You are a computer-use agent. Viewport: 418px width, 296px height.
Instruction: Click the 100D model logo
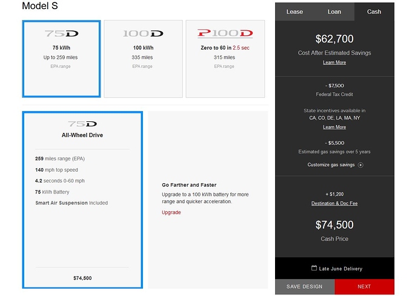143,34
